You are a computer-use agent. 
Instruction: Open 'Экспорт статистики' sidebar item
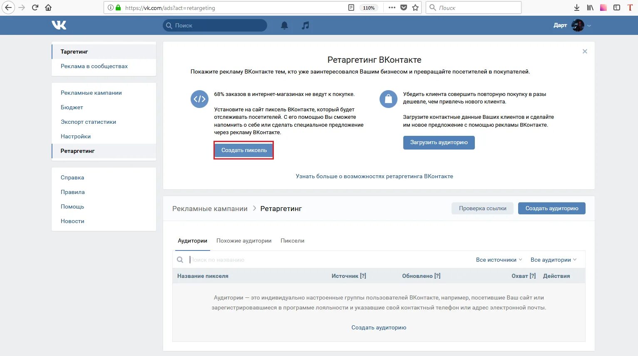point(104,122)
